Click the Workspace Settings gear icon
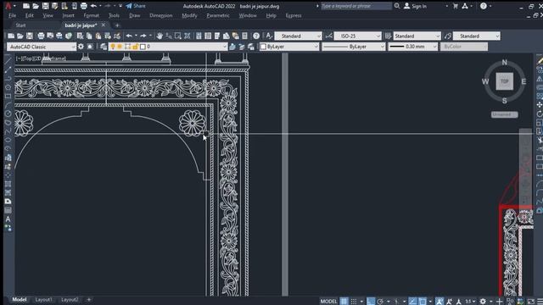 coord(81,47)
